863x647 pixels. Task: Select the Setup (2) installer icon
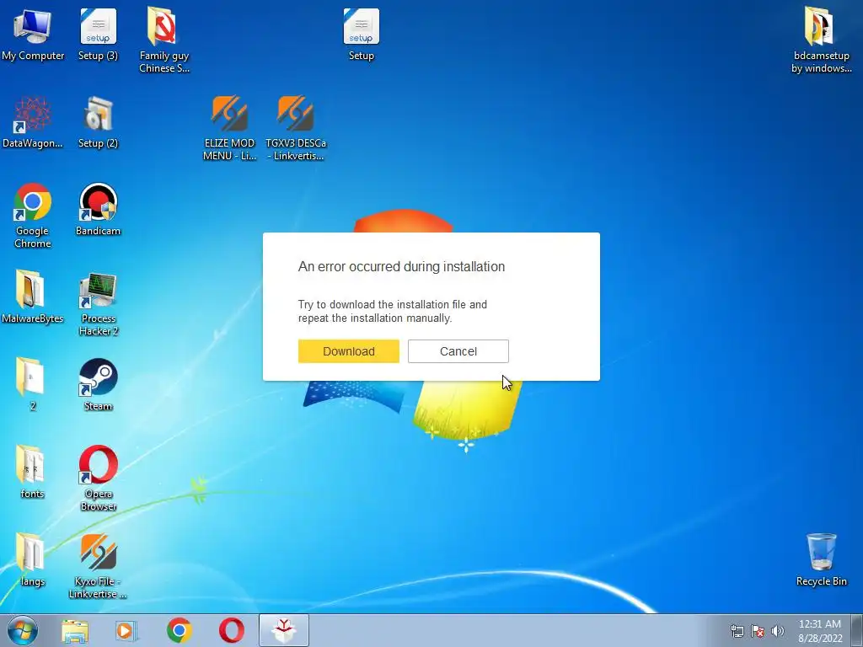[x=98, y=122]
